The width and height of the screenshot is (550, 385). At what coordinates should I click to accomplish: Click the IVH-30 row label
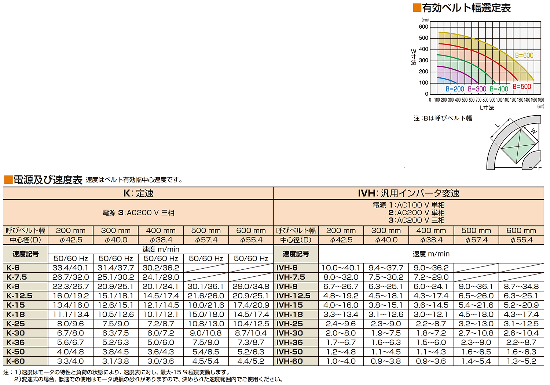point(296,333)
